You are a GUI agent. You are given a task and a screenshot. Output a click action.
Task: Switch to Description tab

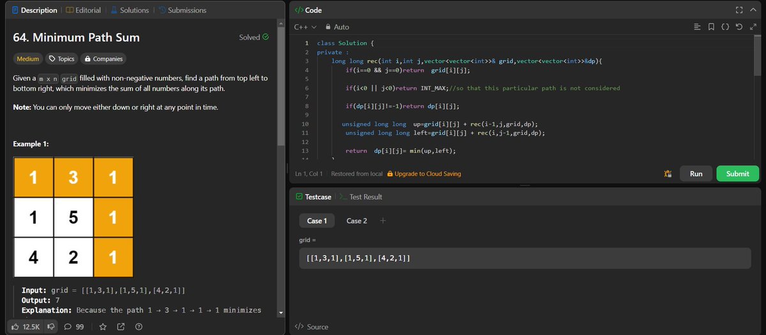(x=33, y=10)
